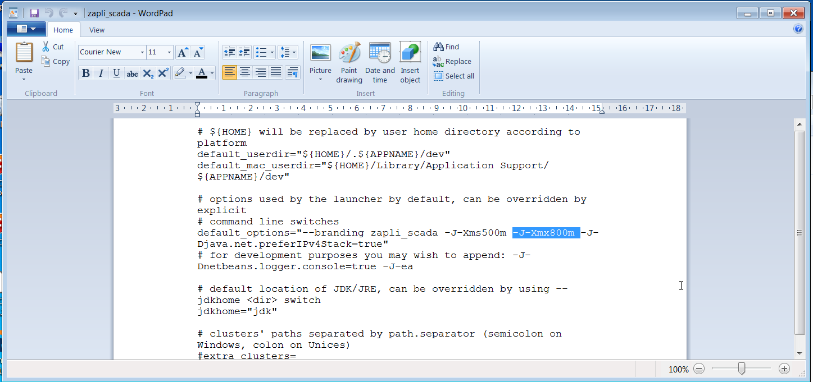Image resolution: width=813 pixels, height=382 pixels.
Task: Switch to the View tab
Action: 97,30
